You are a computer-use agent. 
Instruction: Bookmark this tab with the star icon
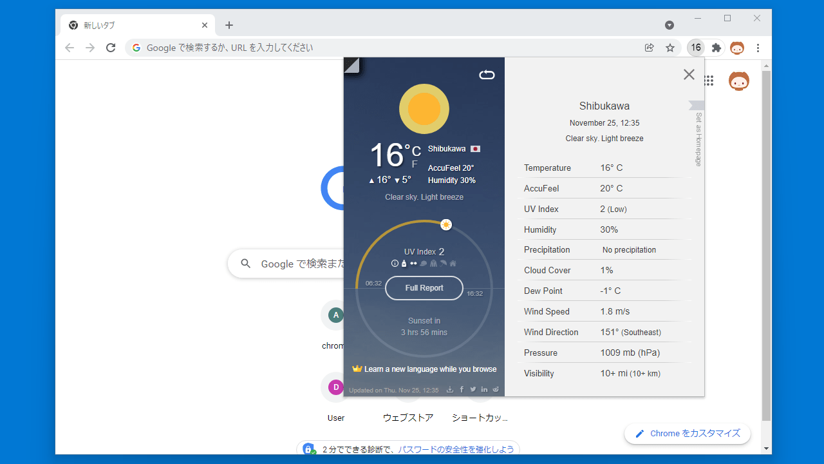tap(669, 48)
